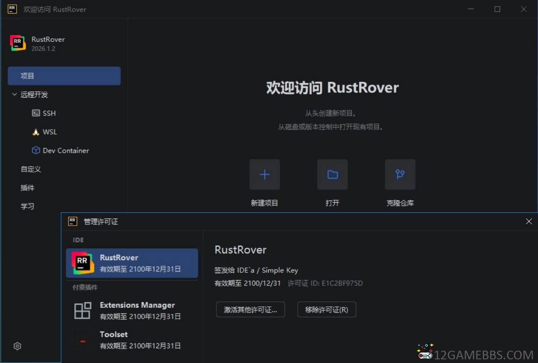The image size is (538, 363).
Task: Click 有效期至 2100/12/31 text in details
Action: [248, 283]
